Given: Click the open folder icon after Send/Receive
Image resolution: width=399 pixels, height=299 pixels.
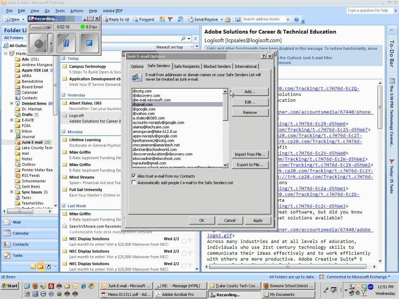Looking at the screenshot, I should coord(228,20).
